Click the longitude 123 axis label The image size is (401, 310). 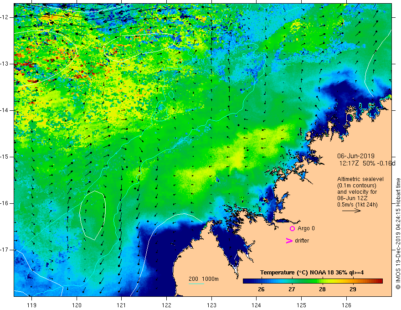coord(211,305)
